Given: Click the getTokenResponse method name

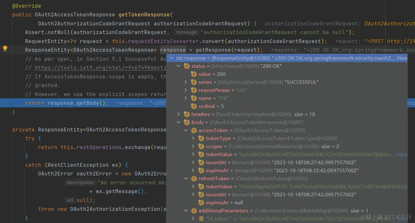Looking at the screenshot, I should coord(144,15).
